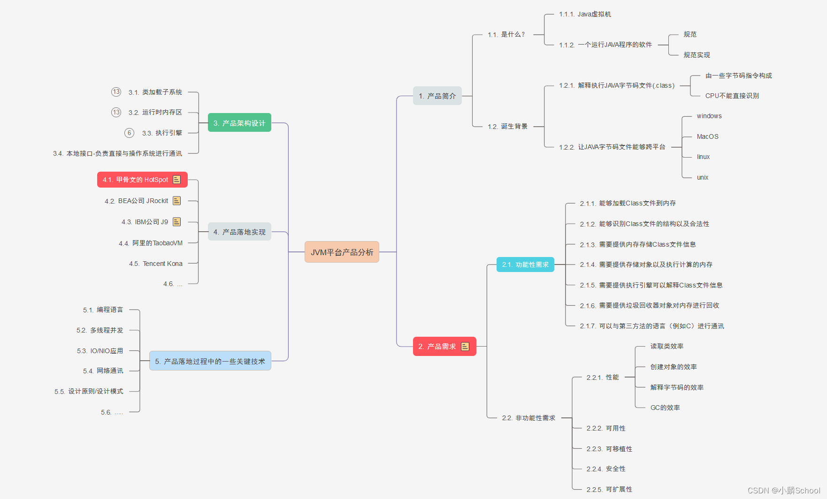
Task: Click topic 2.2.5. 可扩展性
Action: [x=609, y=490]
